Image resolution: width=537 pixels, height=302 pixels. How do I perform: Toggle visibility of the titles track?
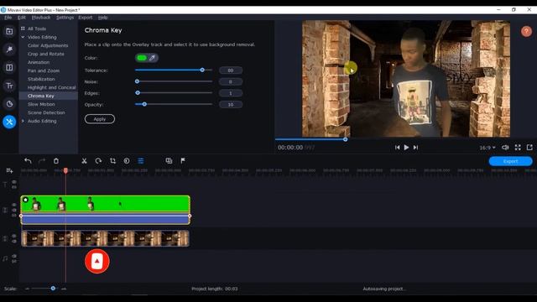14,182
